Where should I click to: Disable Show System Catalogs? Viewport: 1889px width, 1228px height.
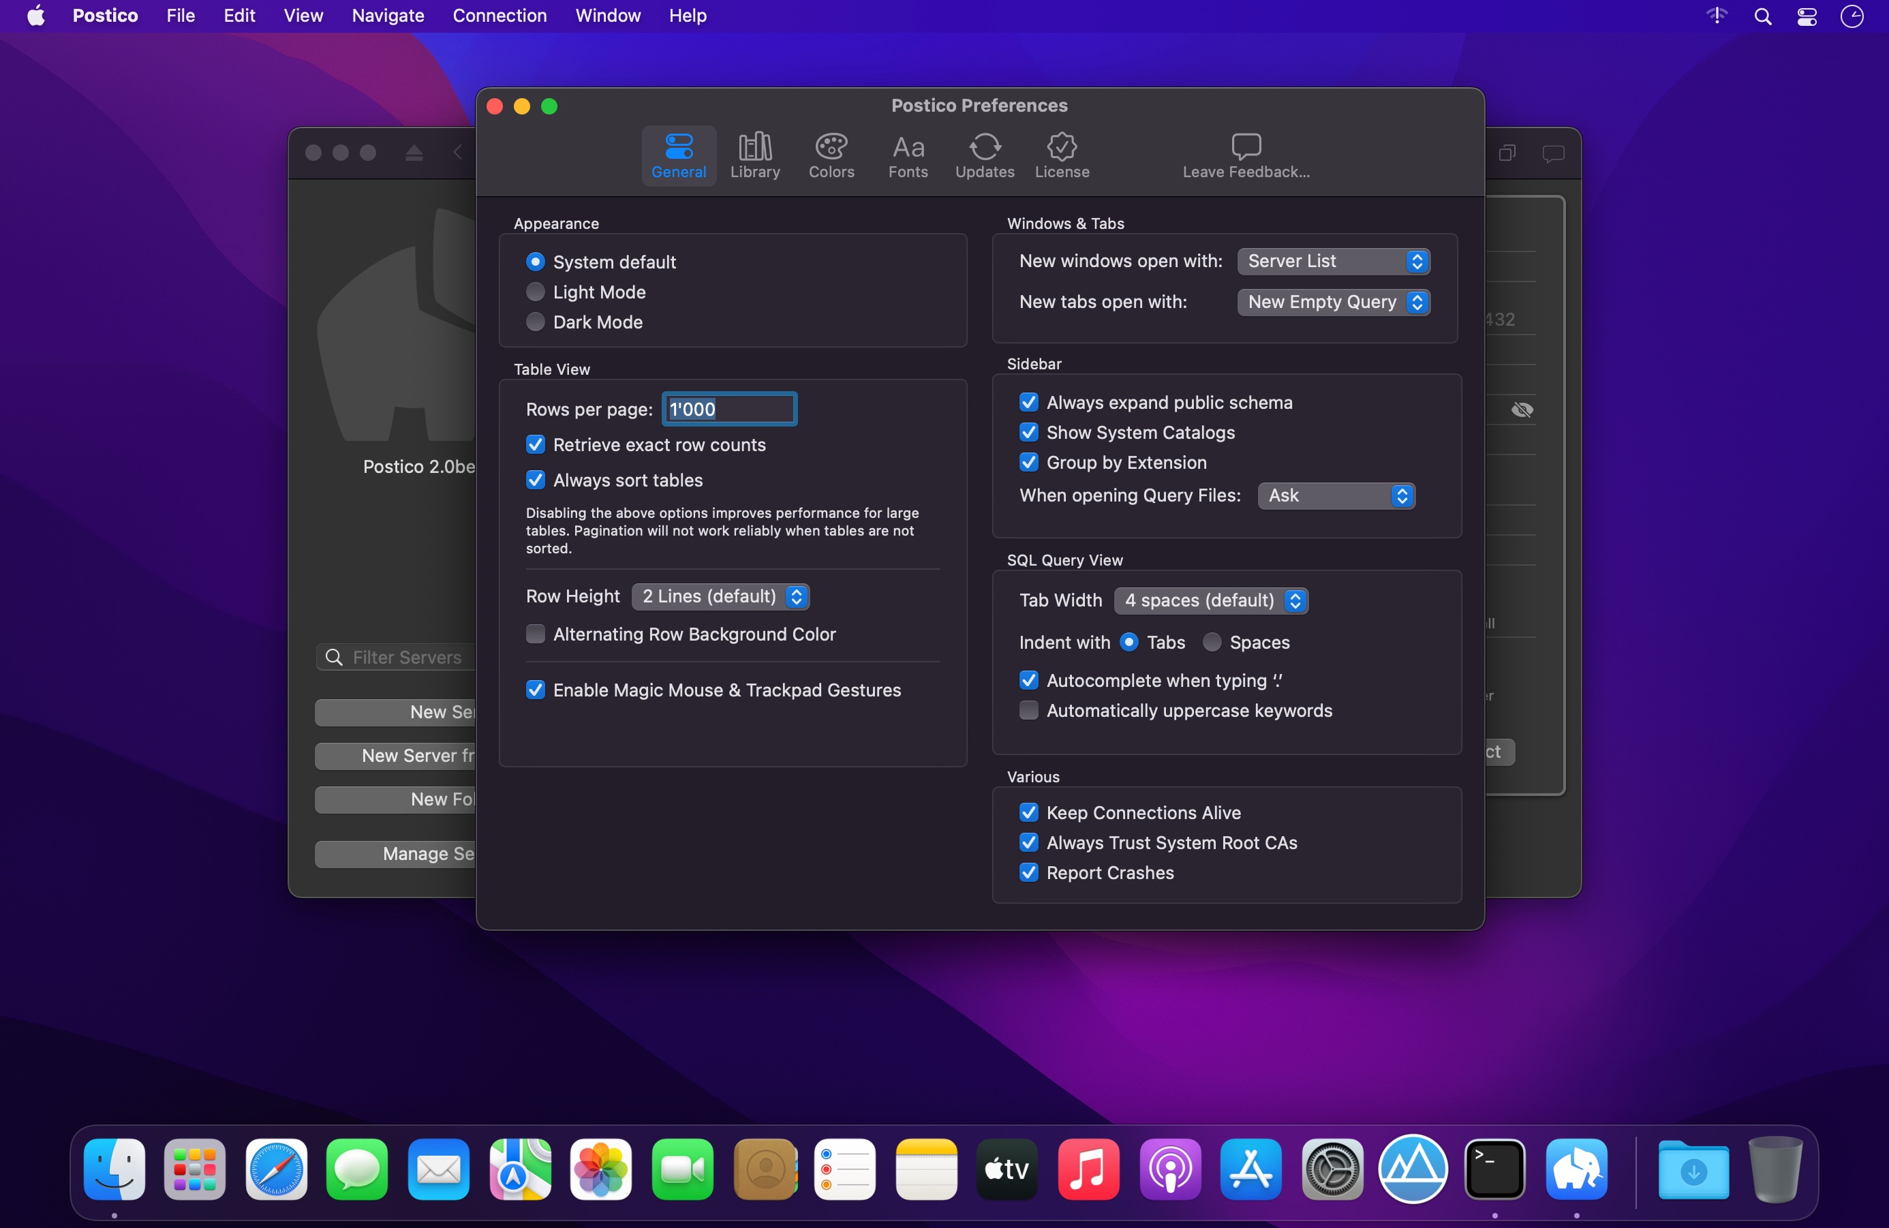pyautogui.click(x=1028, y=433)
